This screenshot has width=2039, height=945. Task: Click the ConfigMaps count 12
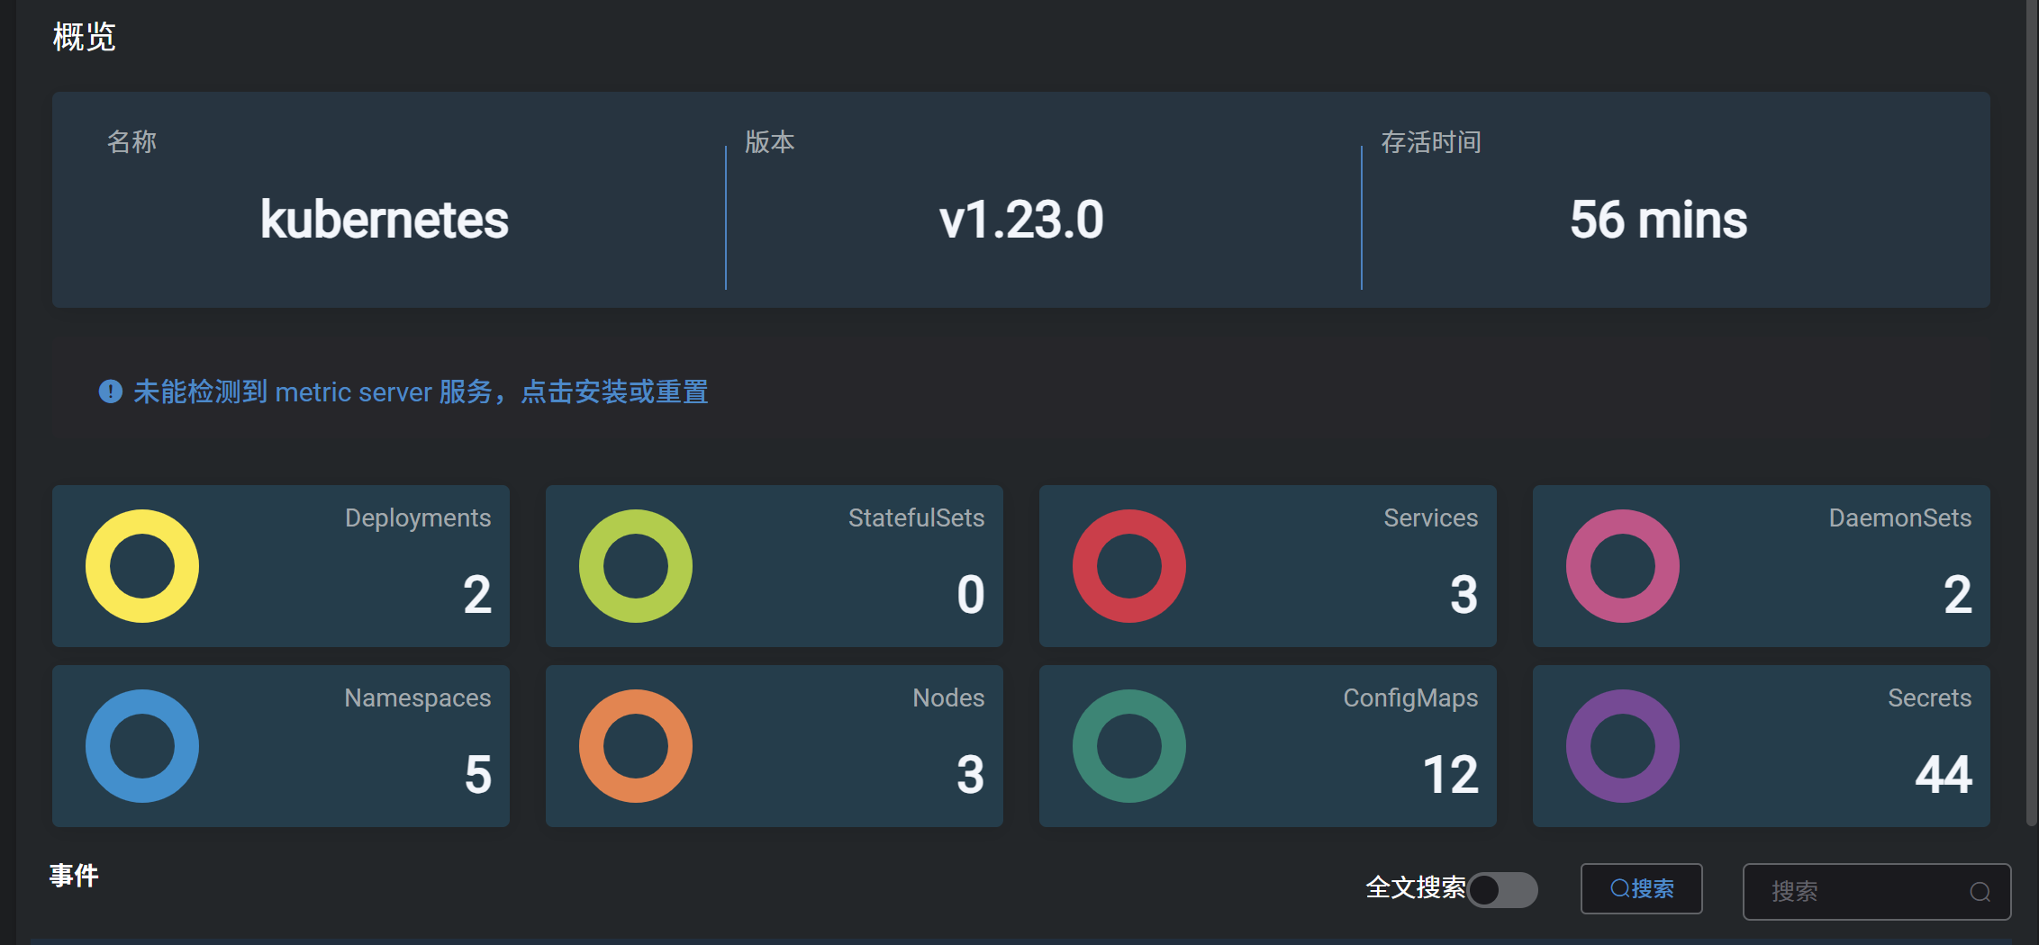coord(1451,774)
